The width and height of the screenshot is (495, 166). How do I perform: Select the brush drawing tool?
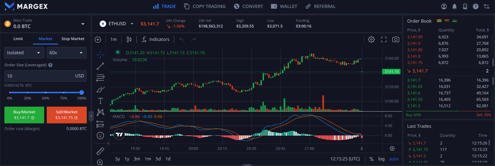click(x=100, y=89)
